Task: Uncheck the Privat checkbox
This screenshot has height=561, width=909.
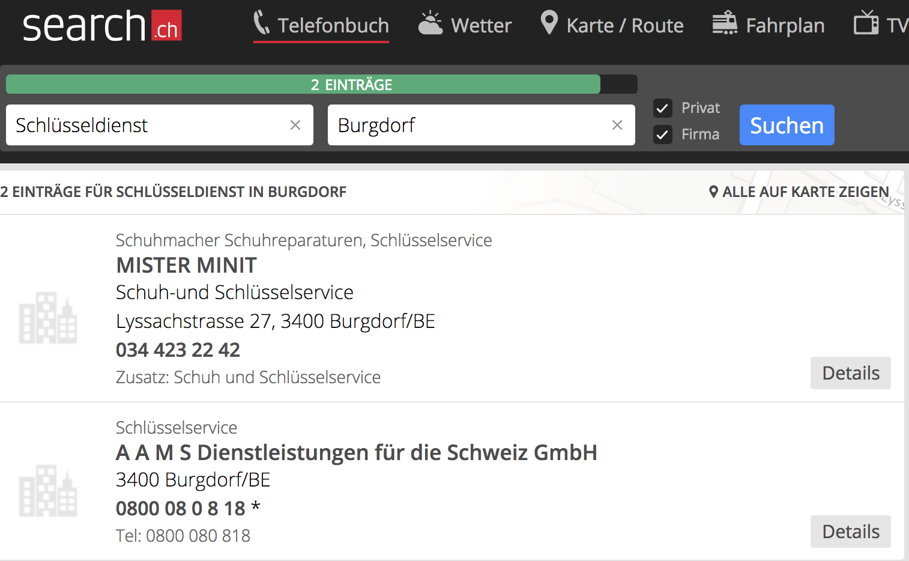Action: click(x=662, y=108)
